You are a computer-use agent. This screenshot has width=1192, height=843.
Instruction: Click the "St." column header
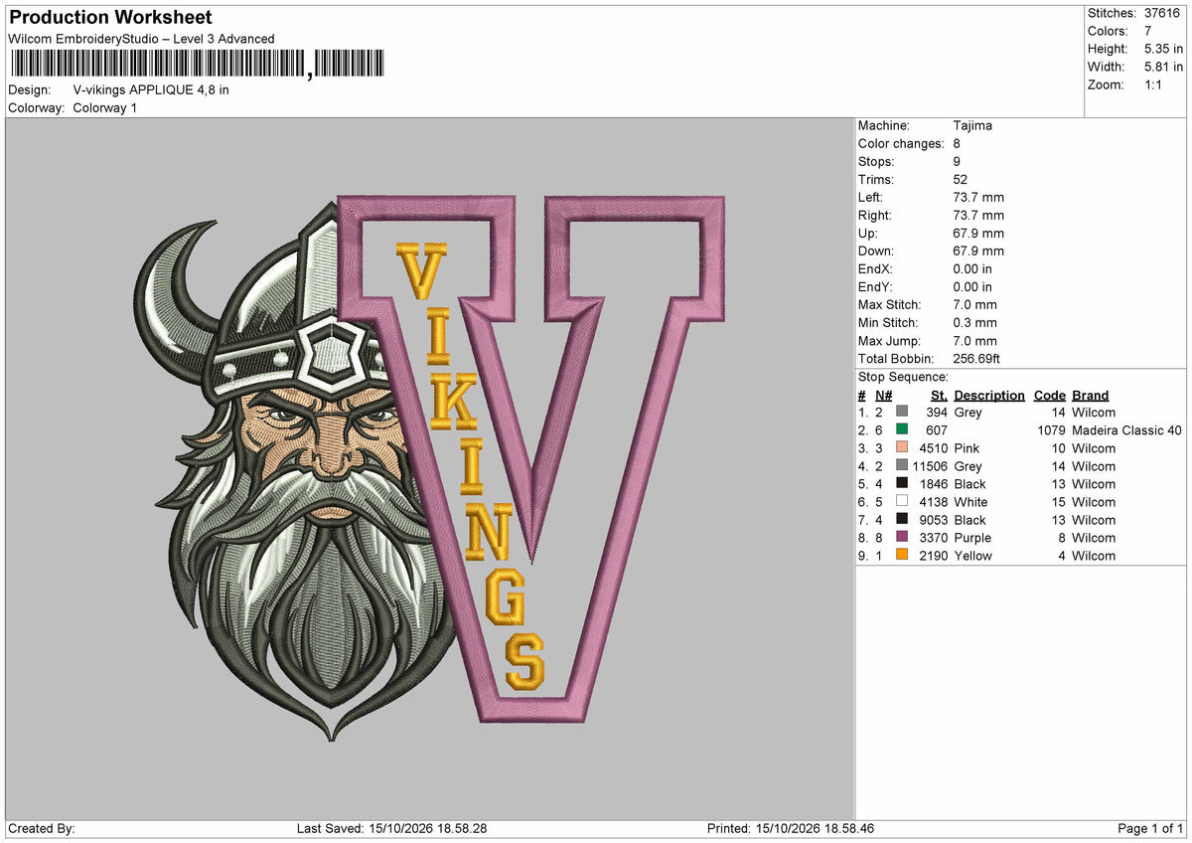click(x=939, y=395)
